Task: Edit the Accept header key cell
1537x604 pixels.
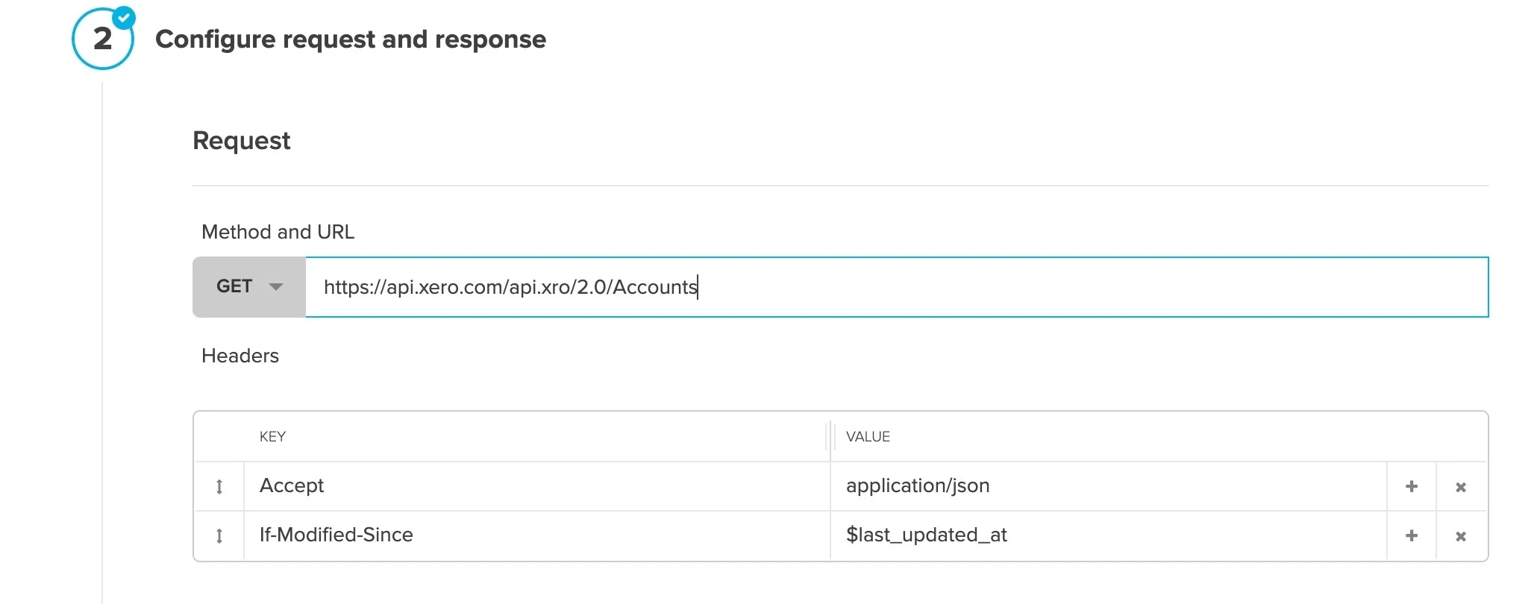Action: (x=537, y=486)
